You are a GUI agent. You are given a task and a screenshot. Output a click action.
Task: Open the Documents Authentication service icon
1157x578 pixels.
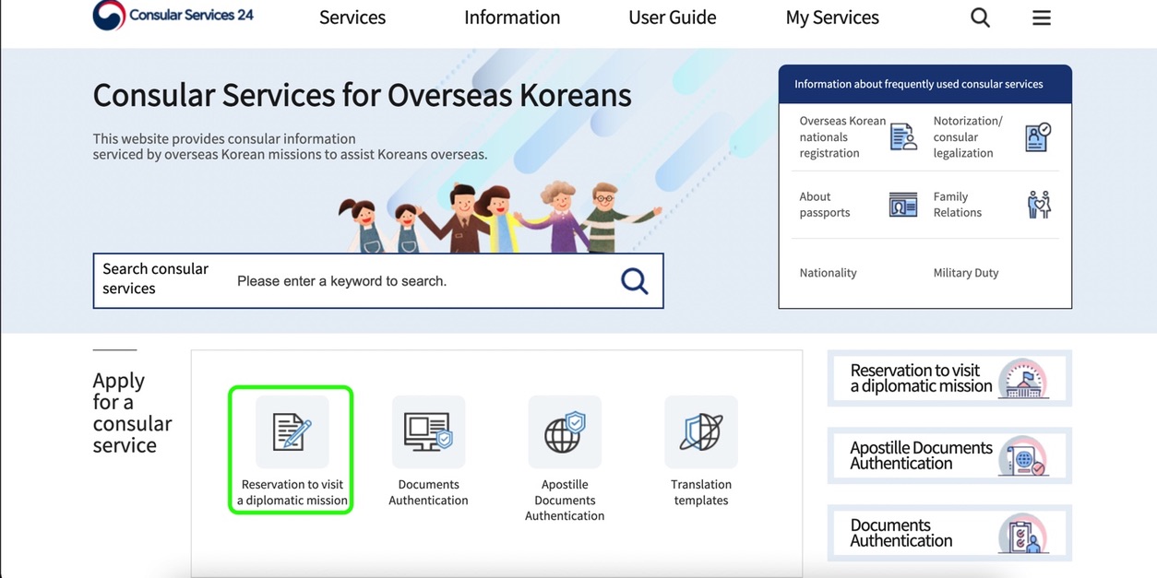point(428,431)
